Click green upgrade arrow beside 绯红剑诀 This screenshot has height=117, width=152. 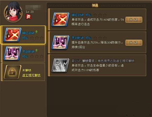[x=36, y=32]
